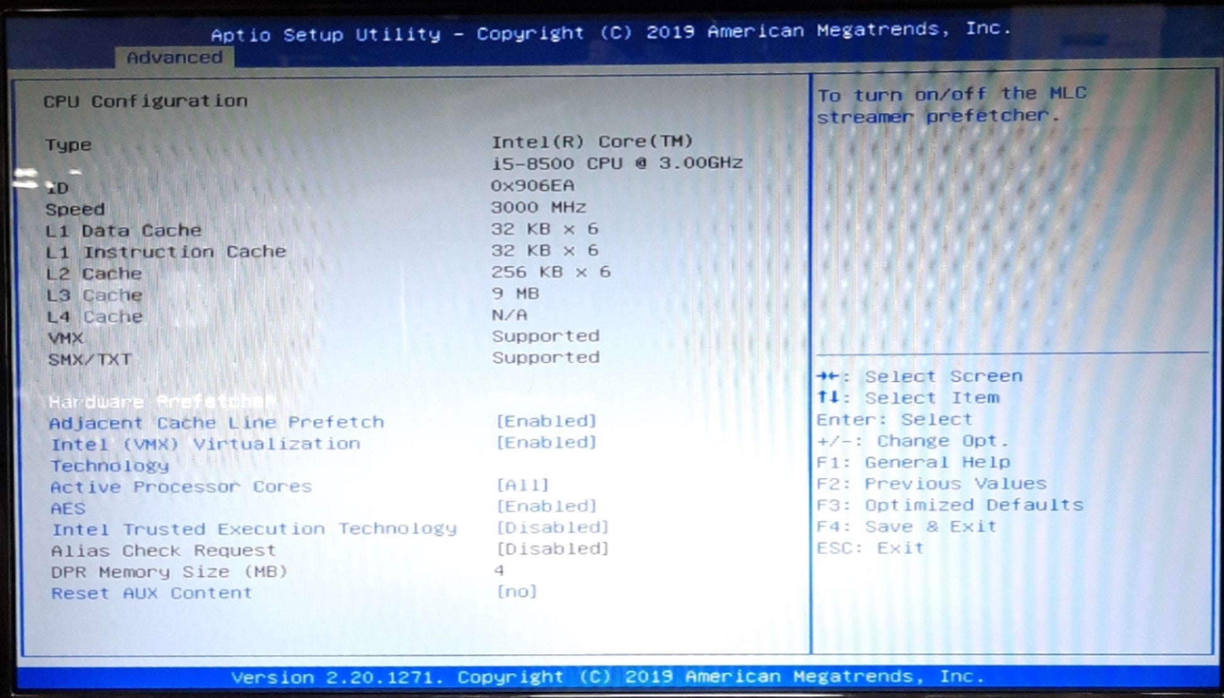
Task: Toggle AES Enabled value
Action: [x=546, y=506]
